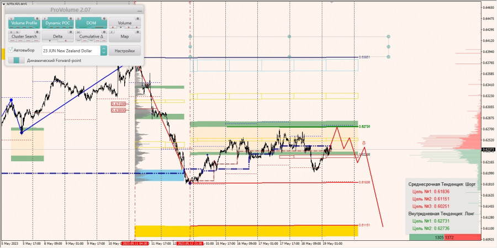Click the small red down-arrow marker on chart
Image resolution: width=497 pixels, height=248 pixels.
(x=364, y=144)
